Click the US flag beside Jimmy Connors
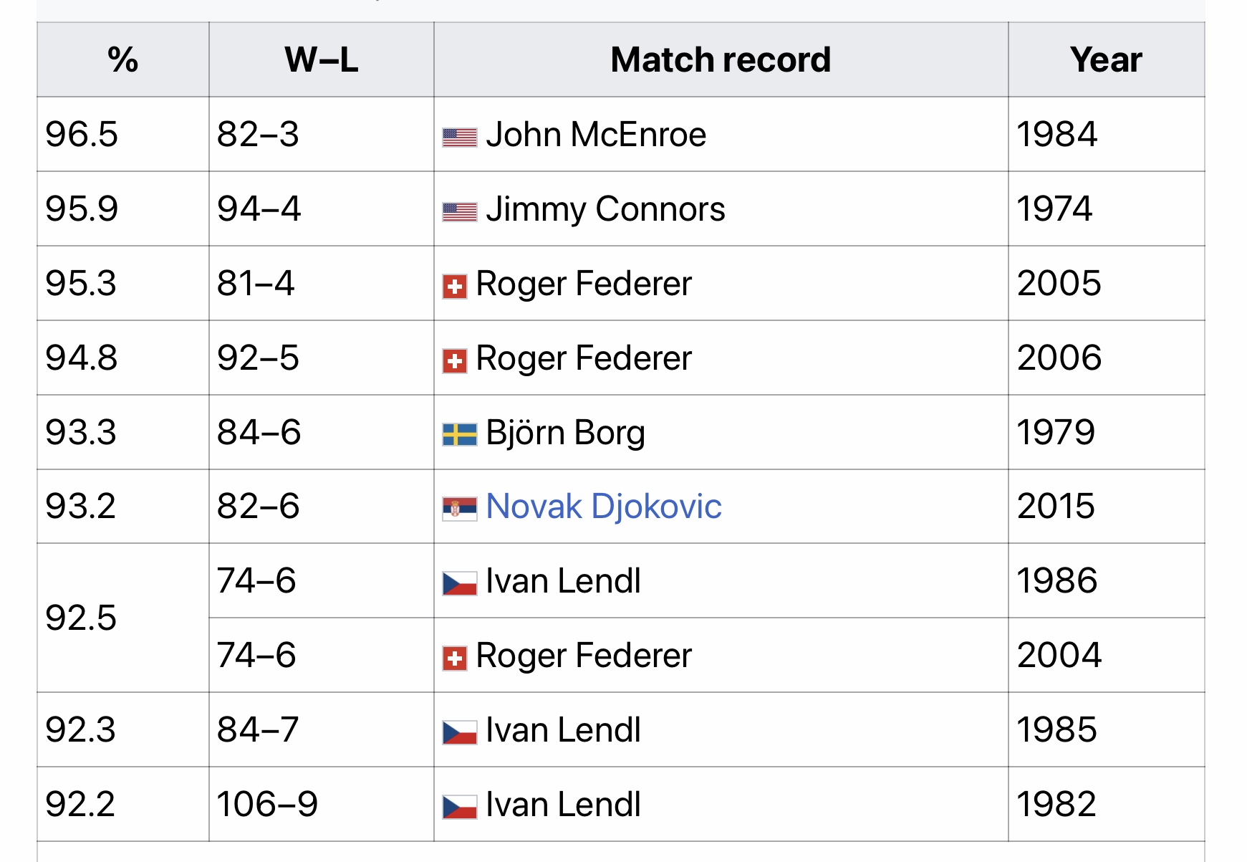Viewport: 1247px width, 862px height. (459, 211)
